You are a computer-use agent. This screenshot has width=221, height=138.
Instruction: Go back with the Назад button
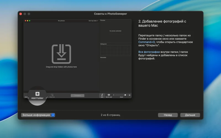(x=168, y=115)
